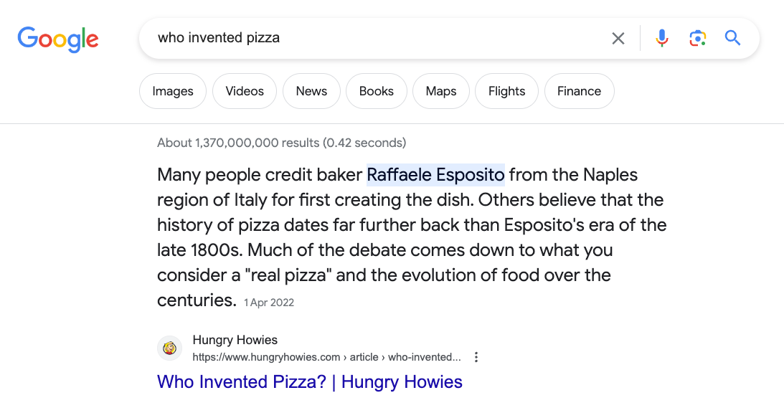Click the hungryhowies.com URL breadcrumb

click(x=326, y=357)
